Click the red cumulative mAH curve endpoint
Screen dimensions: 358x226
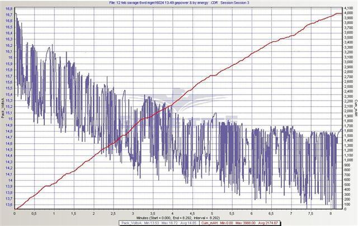point(341,13)
